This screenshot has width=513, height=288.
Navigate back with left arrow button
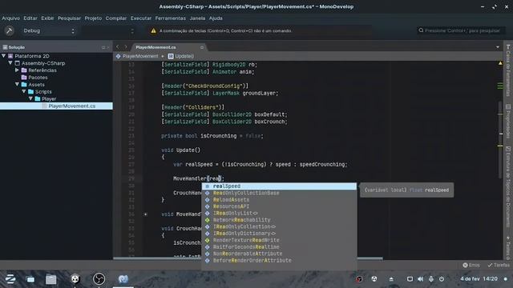click(118, 47)
